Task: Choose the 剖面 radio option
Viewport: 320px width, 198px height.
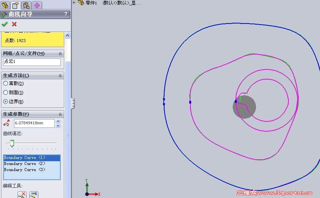Action: tap(5, 93)
